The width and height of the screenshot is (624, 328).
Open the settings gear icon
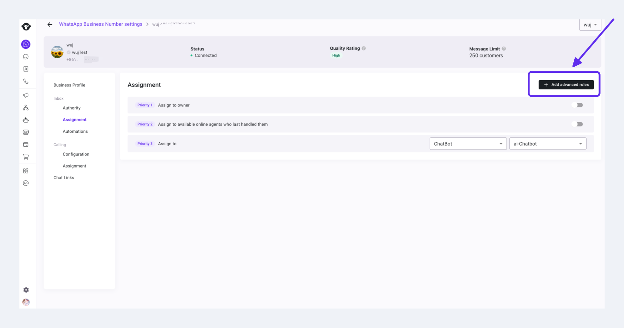coord(26,290)
